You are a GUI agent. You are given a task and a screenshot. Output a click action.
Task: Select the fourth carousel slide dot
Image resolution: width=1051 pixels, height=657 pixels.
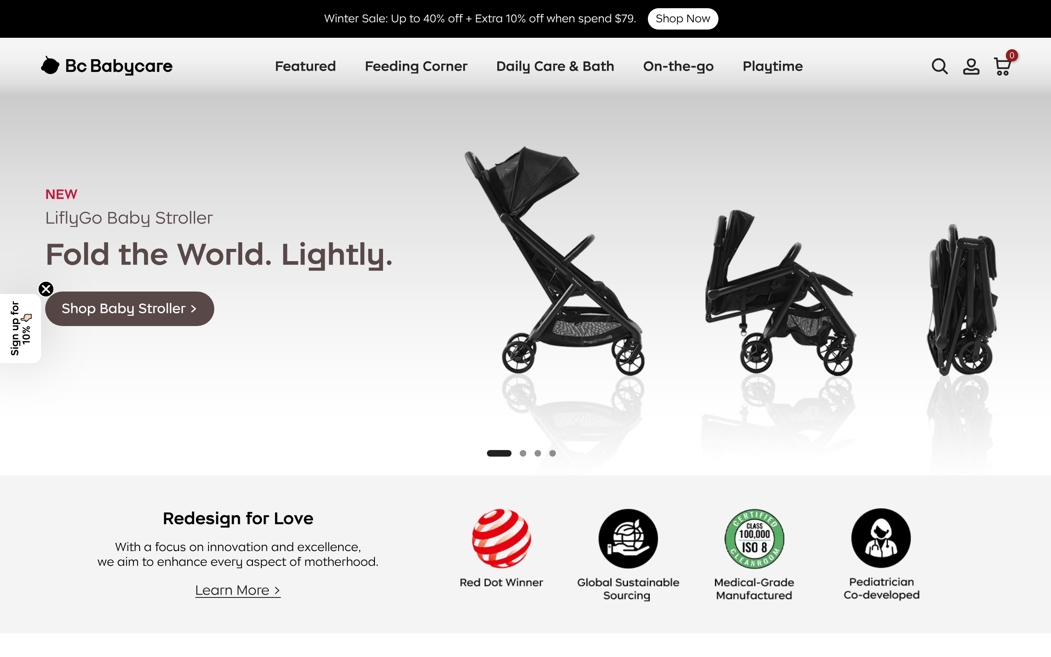click(x=553, y=453)
